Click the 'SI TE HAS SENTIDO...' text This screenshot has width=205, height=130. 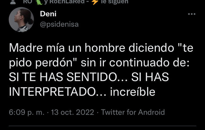(68, 77)
